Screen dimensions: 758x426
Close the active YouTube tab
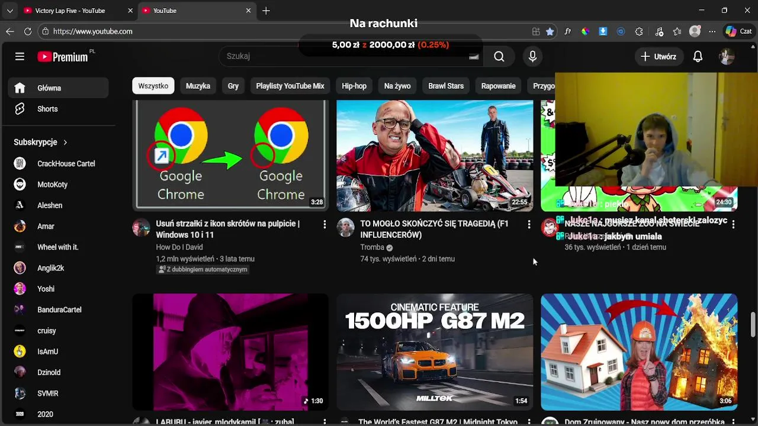click(249, 11)
